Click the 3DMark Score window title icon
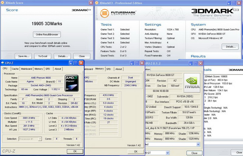The width and height of the screenshot is (243, 156). [2, 3]
